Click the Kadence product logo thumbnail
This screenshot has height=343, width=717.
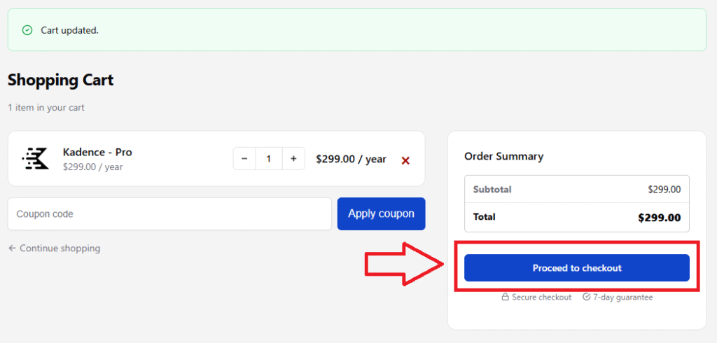point(35,159)
